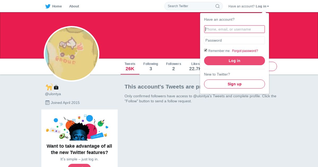Follow the Forgot password link
This screenshot has width=318, height=167.
point(245,51)
